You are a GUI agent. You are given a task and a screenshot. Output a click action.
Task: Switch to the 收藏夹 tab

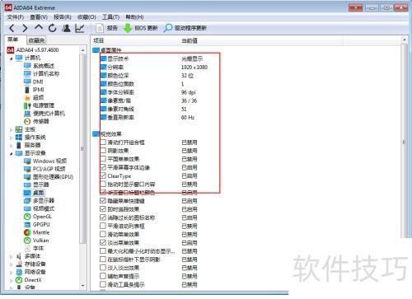pos(36,40)
